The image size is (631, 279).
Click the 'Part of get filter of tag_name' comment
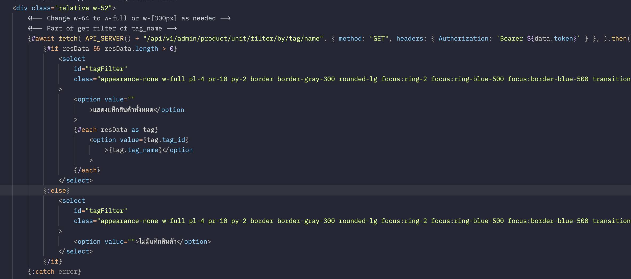coord(102,28)
